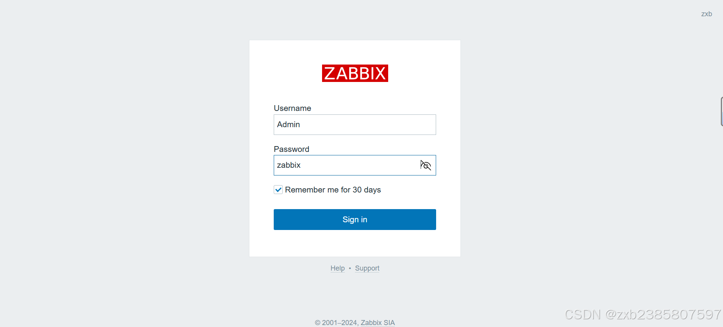
Task: Toggle the password visibility eye icon
Action: 426,165
